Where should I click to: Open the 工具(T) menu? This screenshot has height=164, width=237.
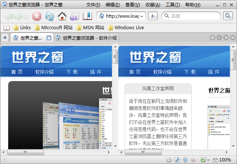coord(173,5)
